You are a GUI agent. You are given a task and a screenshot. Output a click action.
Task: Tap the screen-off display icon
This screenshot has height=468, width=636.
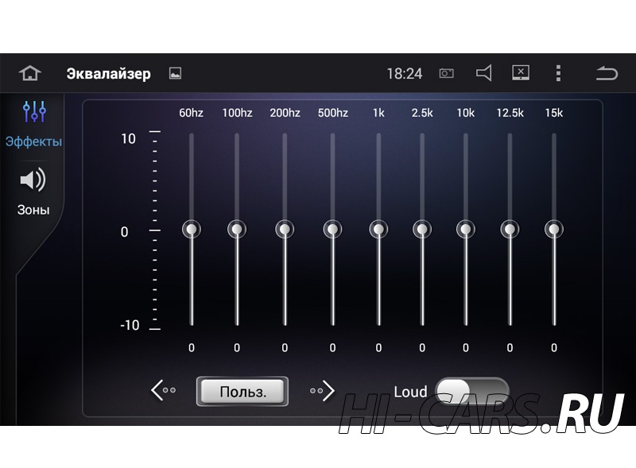pyautogui.click(x=521, y=73)
